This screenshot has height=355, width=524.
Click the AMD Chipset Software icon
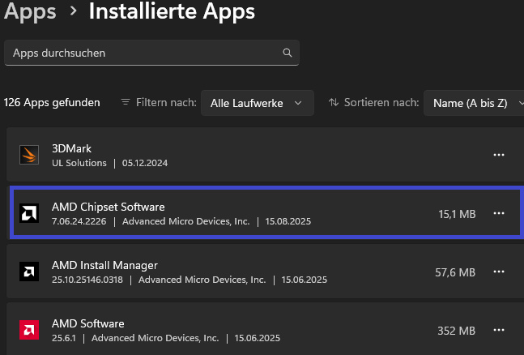click(x=29, y=213)
